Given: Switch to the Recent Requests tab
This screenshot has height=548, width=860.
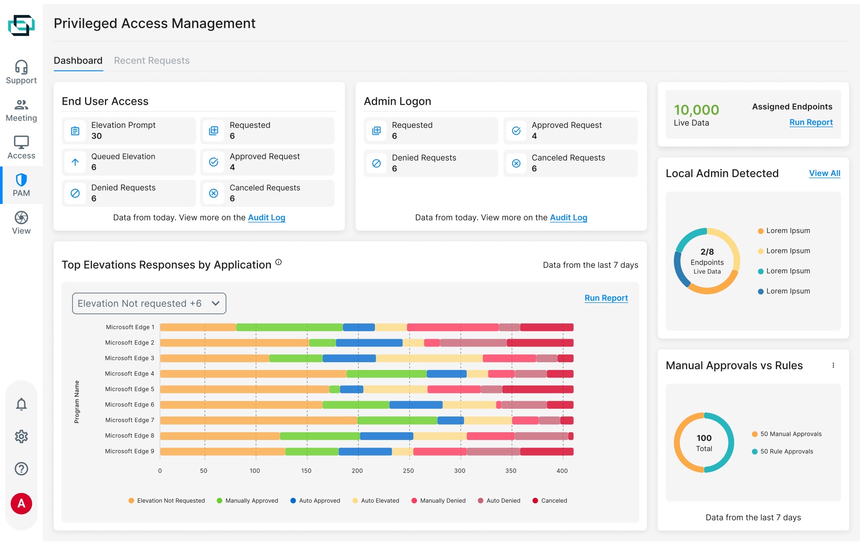Looking at the screenshot, I should 152,61.
